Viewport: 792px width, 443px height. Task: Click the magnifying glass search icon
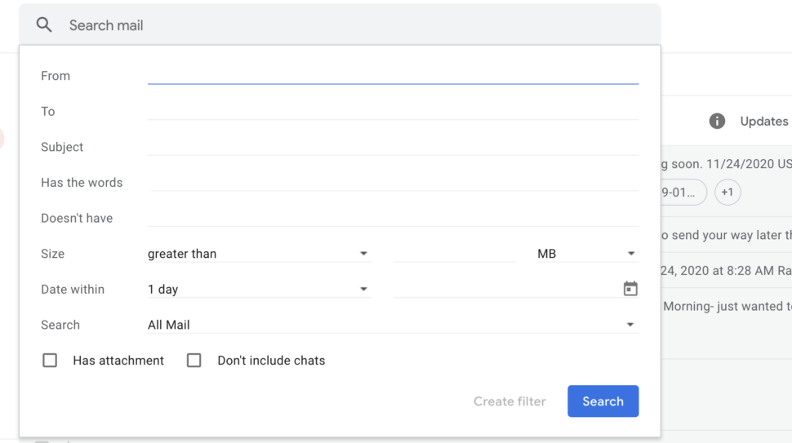pos(44,24)
